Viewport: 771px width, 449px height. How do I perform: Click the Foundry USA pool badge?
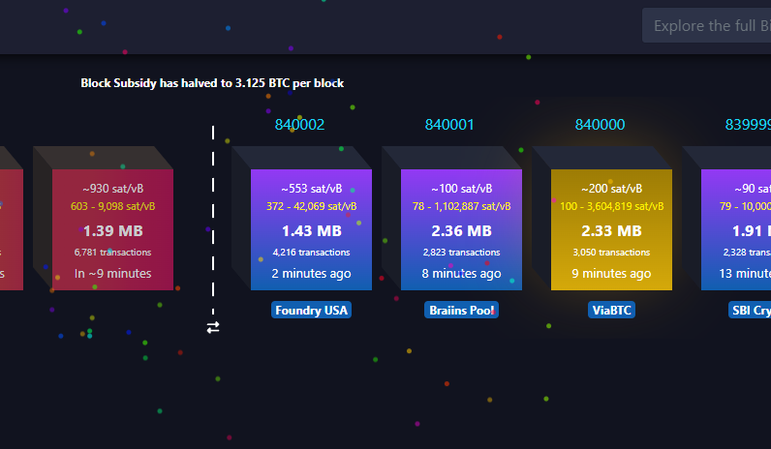coord(311,310)
